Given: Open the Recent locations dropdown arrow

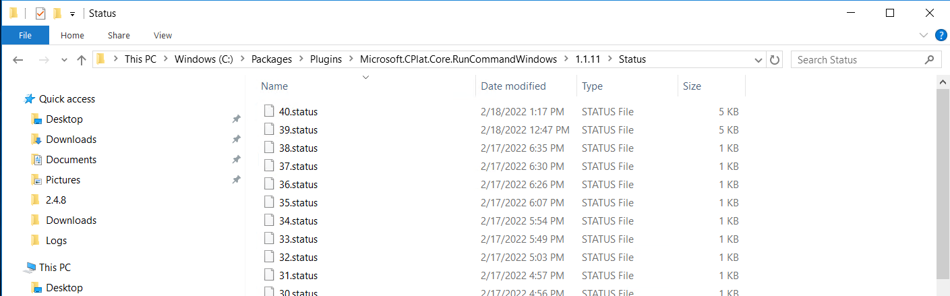Looking at the screenshot, I should (x=64, y=60).
